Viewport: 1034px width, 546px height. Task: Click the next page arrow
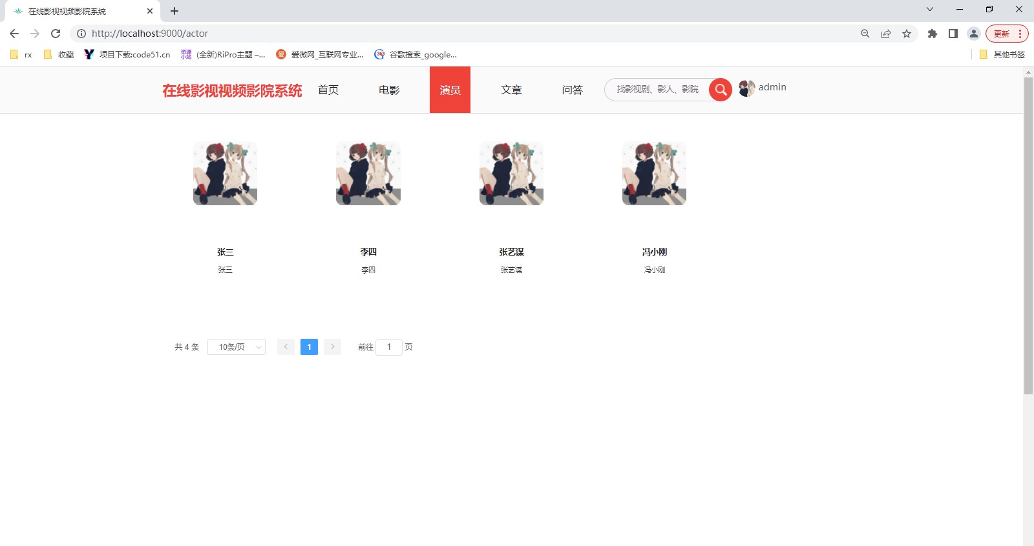332,347
